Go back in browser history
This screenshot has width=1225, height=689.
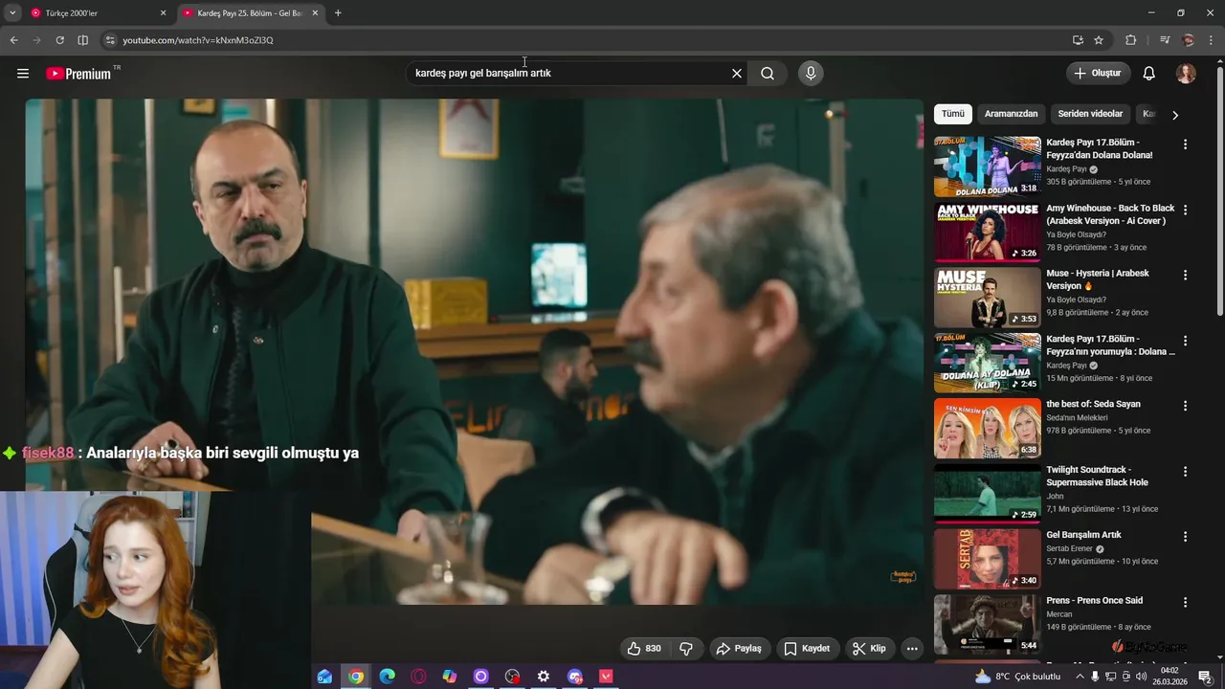point(13,40)
